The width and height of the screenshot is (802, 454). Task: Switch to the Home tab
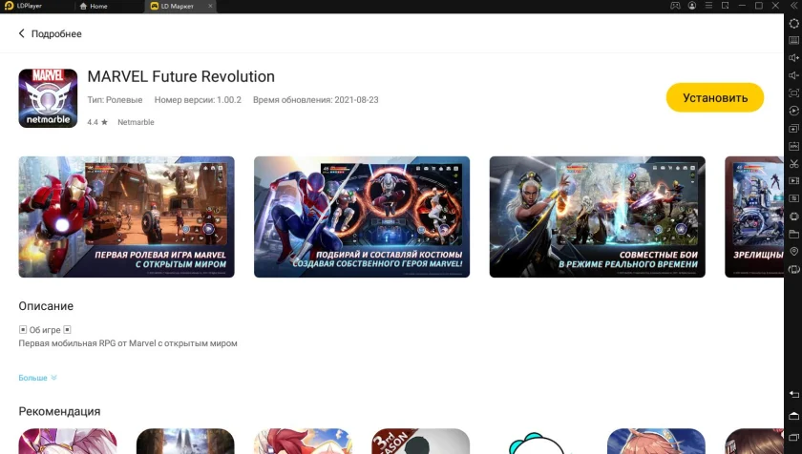pos(94,6)
